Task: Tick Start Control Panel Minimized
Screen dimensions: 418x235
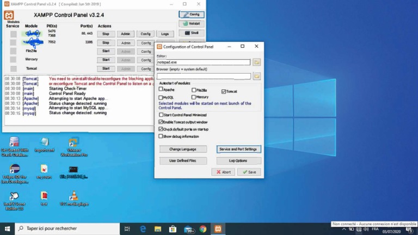Action: tap(161, 115)
